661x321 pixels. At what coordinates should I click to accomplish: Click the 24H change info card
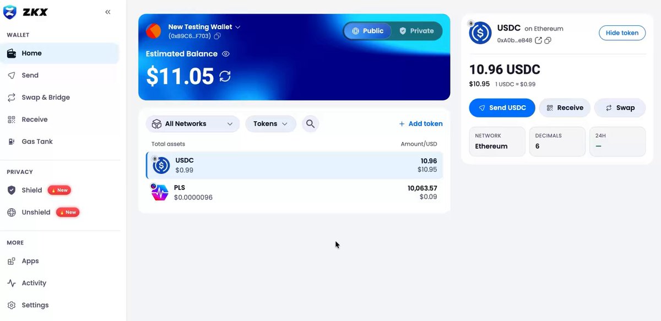617,142
